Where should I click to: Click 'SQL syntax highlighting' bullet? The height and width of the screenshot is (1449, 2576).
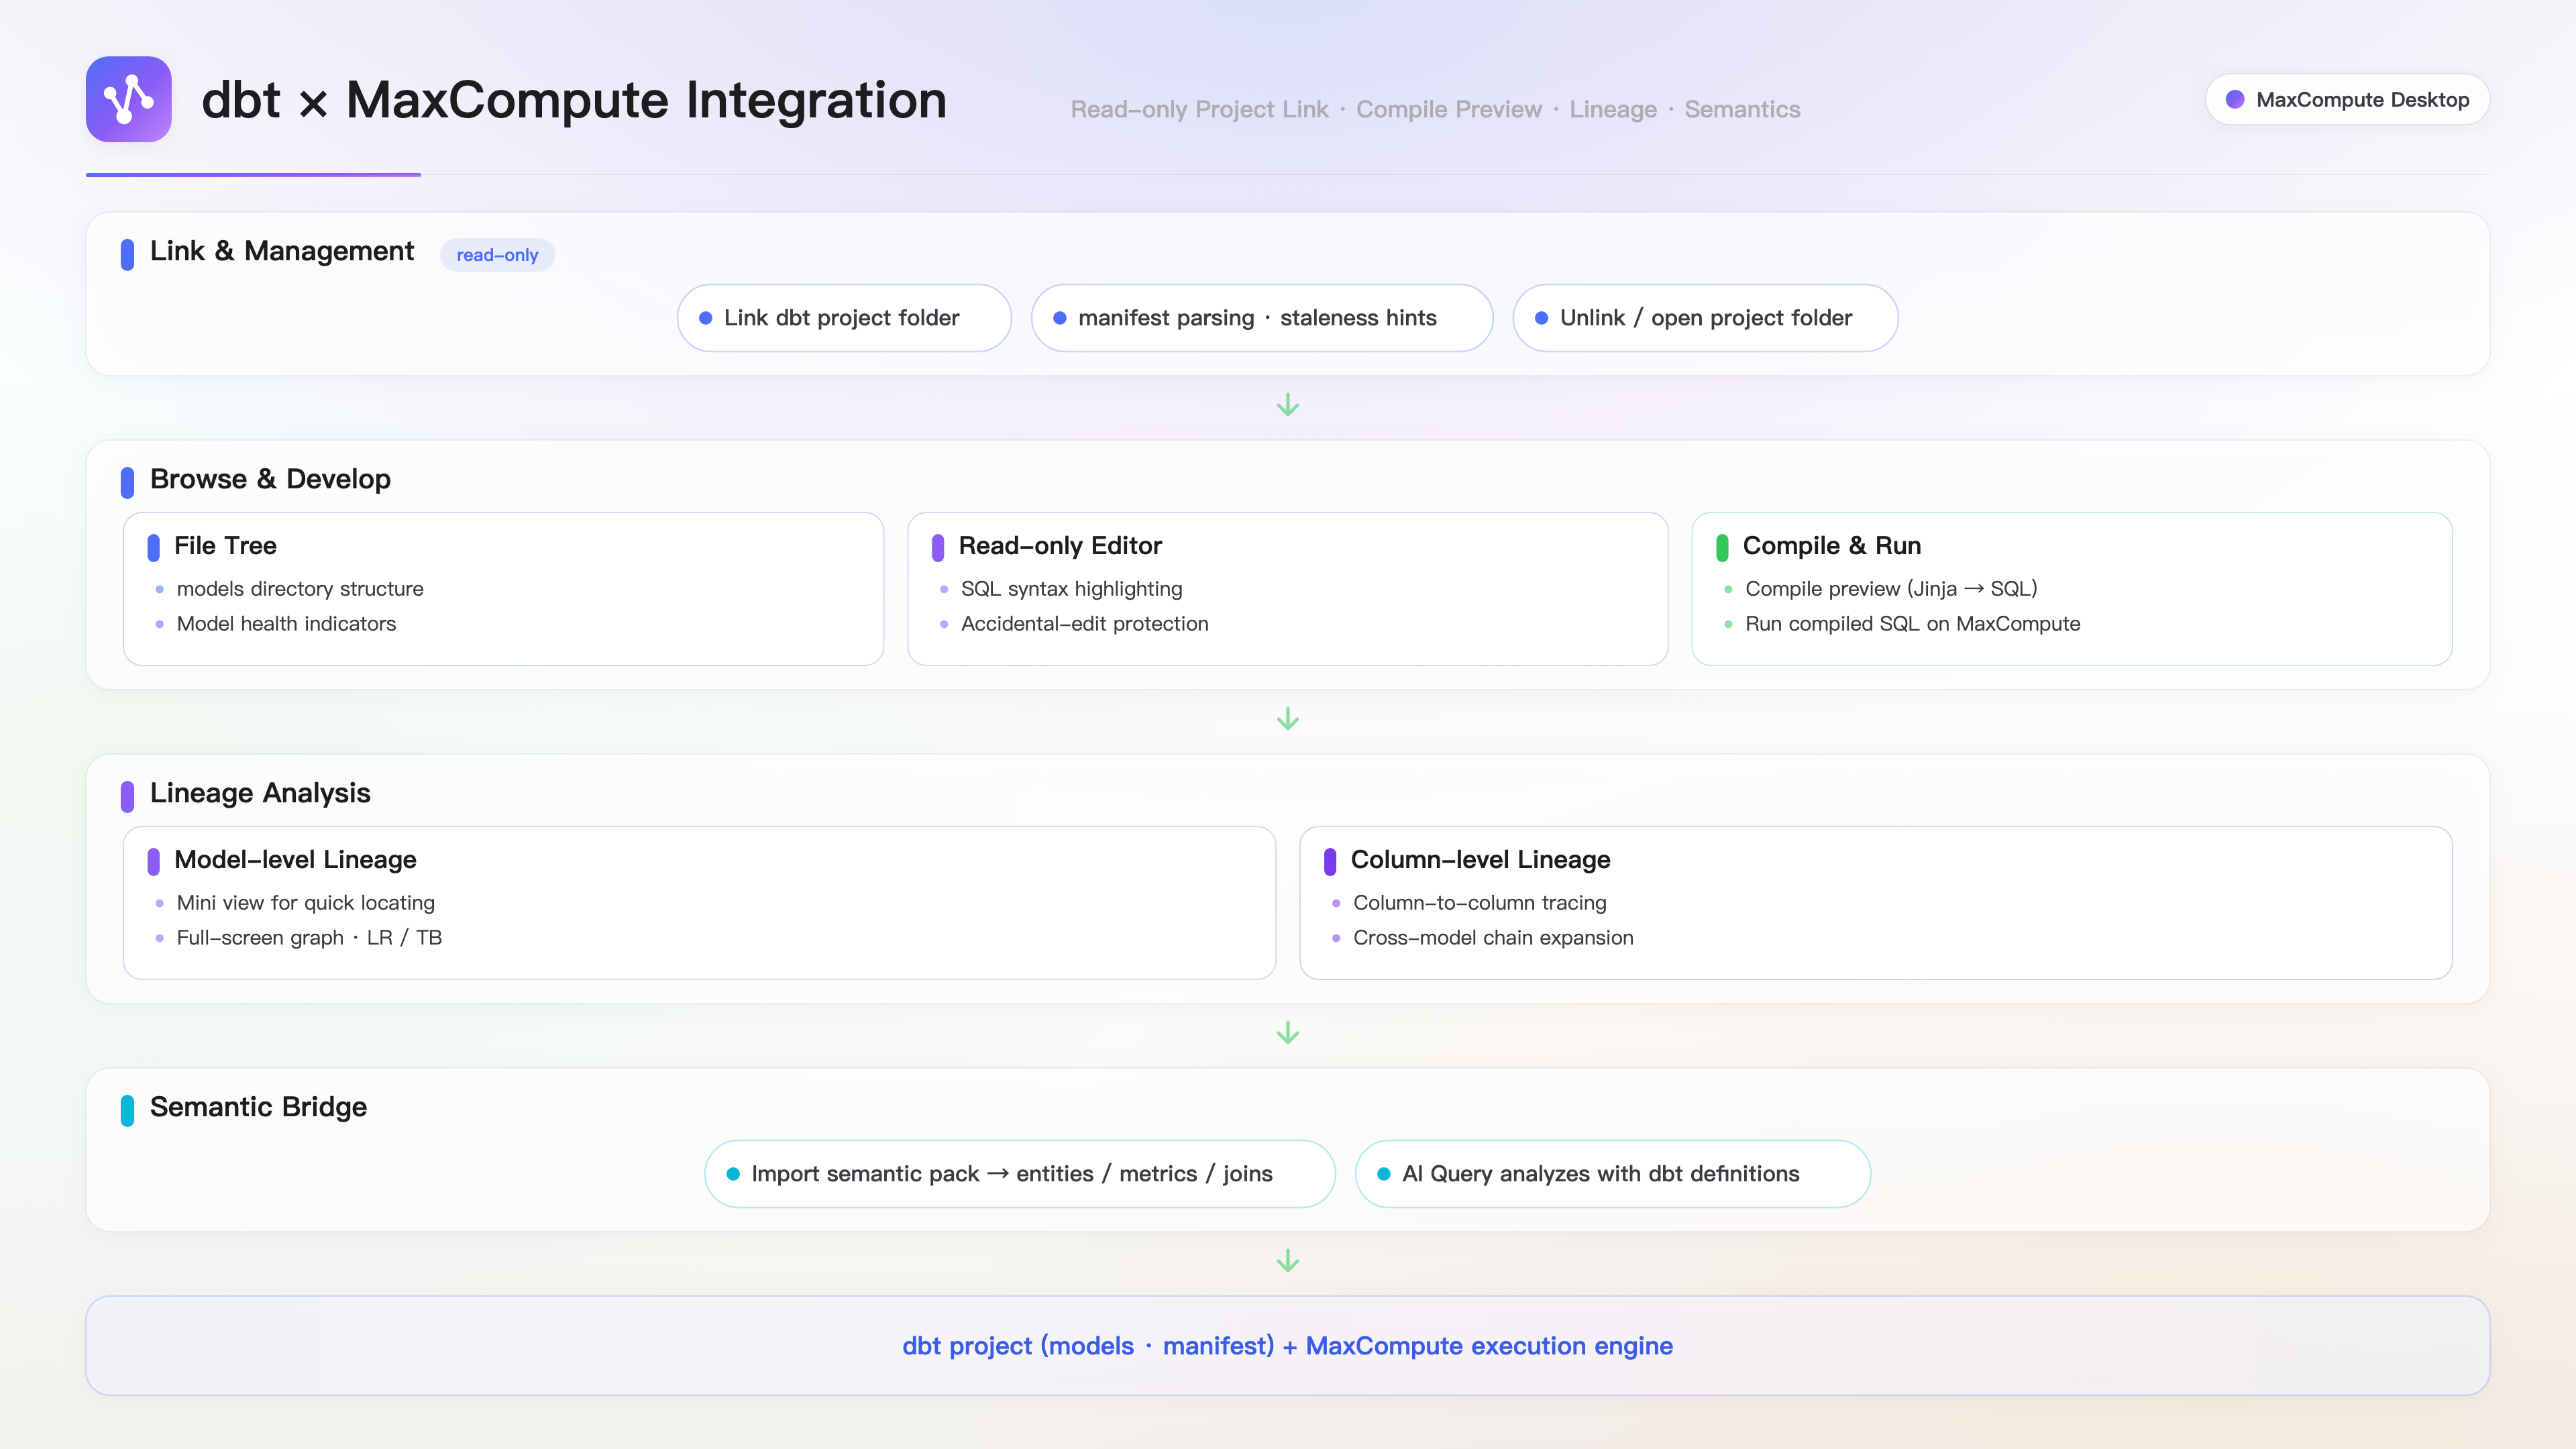coord(1071,589)
